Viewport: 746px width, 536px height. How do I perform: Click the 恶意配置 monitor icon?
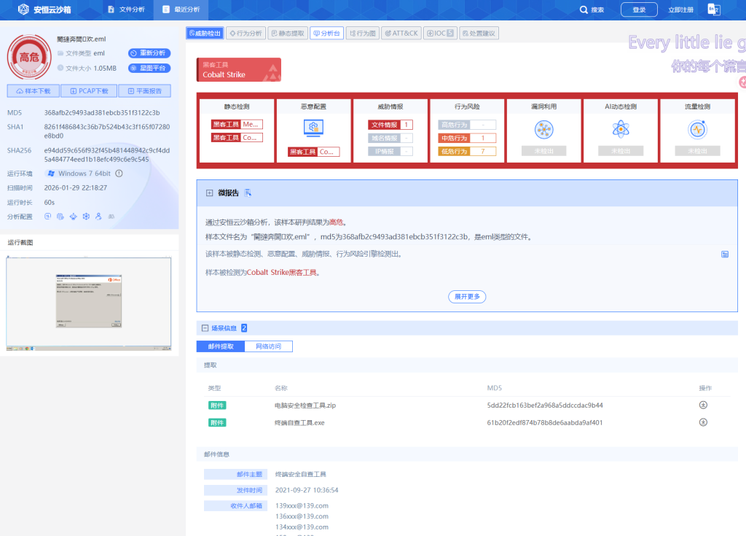point(313,129)
